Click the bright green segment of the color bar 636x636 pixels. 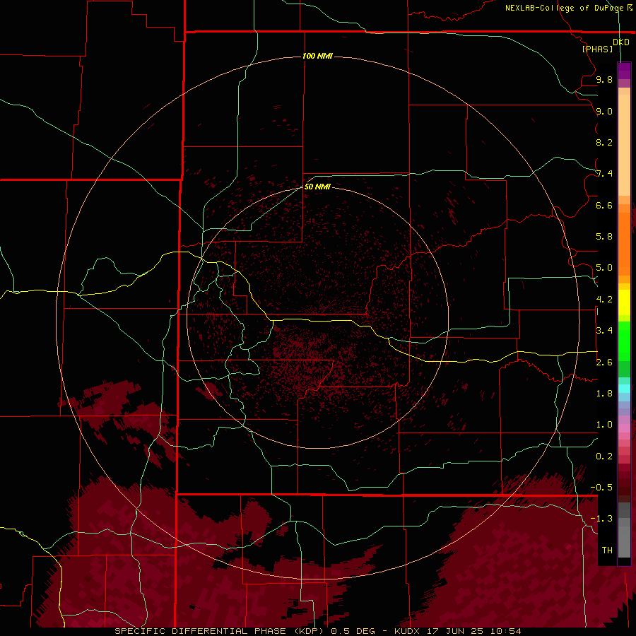tap(624, 341)
